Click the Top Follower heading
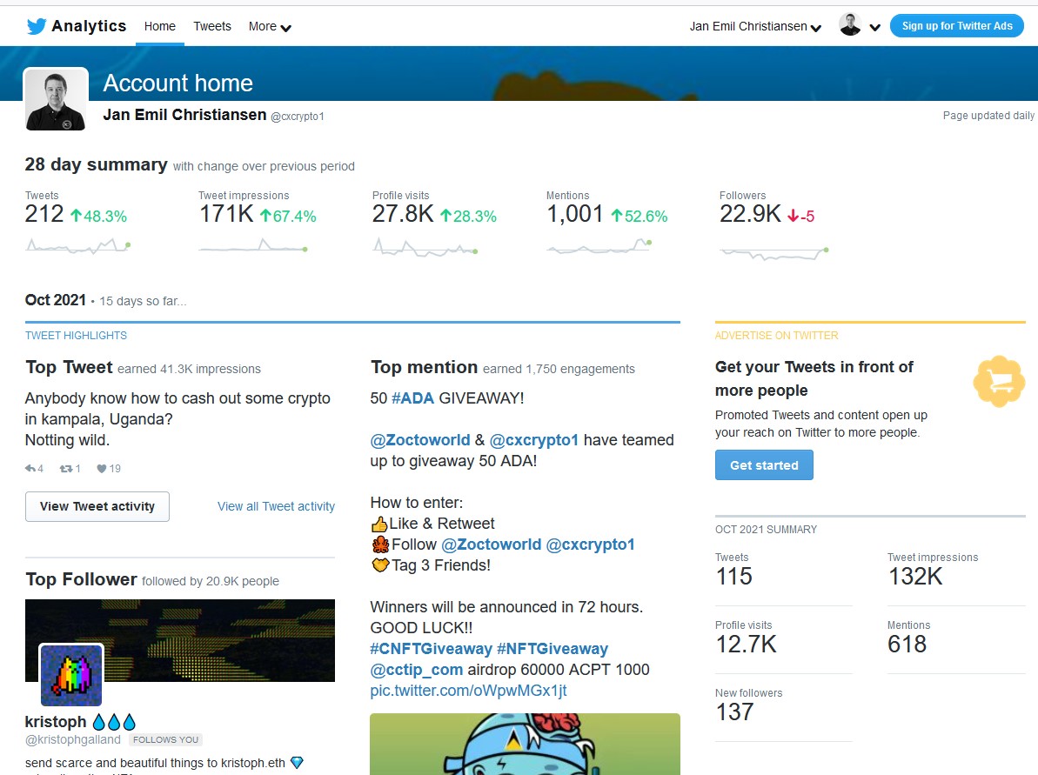This screenshot has width=1038, height=775. (x=81, y=580)
